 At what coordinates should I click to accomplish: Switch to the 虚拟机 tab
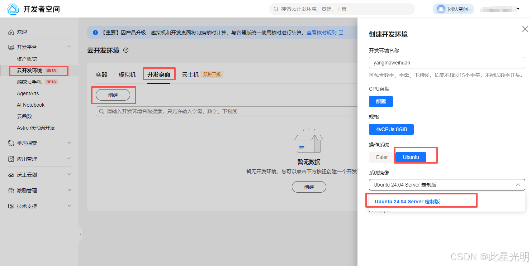pos(127,74)
